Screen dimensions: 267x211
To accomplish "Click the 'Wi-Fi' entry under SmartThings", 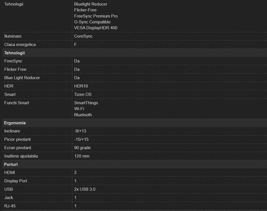I will tap(79, 109).
